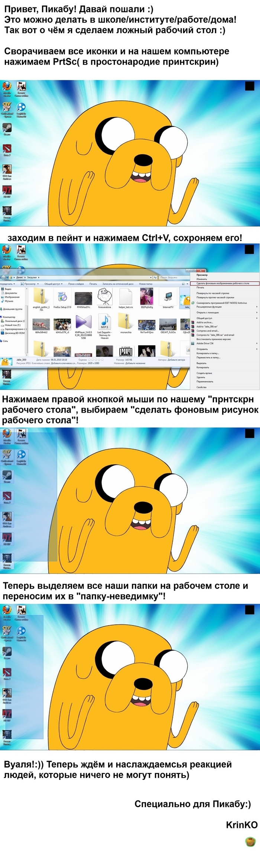Choose Compress to "Jake_300.rar" and email
The height and width of the screenshot is (851, 260).
215,335
